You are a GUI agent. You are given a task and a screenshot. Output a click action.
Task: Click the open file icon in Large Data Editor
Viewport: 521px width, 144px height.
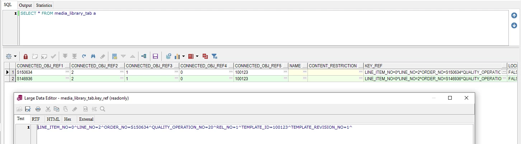19,109
